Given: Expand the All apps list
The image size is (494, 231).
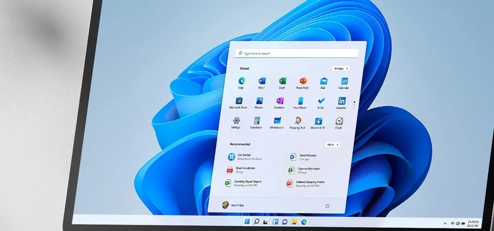Looking at the screenshot, I should pyautogui.click(x=340, y=68).
